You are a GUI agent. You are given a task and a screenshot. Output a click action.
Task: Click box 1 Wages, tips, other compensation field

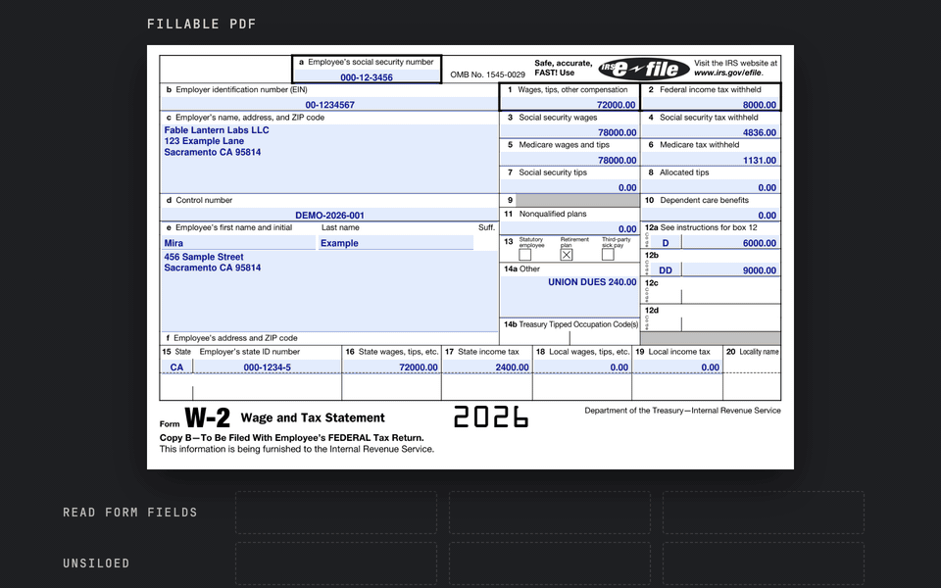tap(569, 104)
